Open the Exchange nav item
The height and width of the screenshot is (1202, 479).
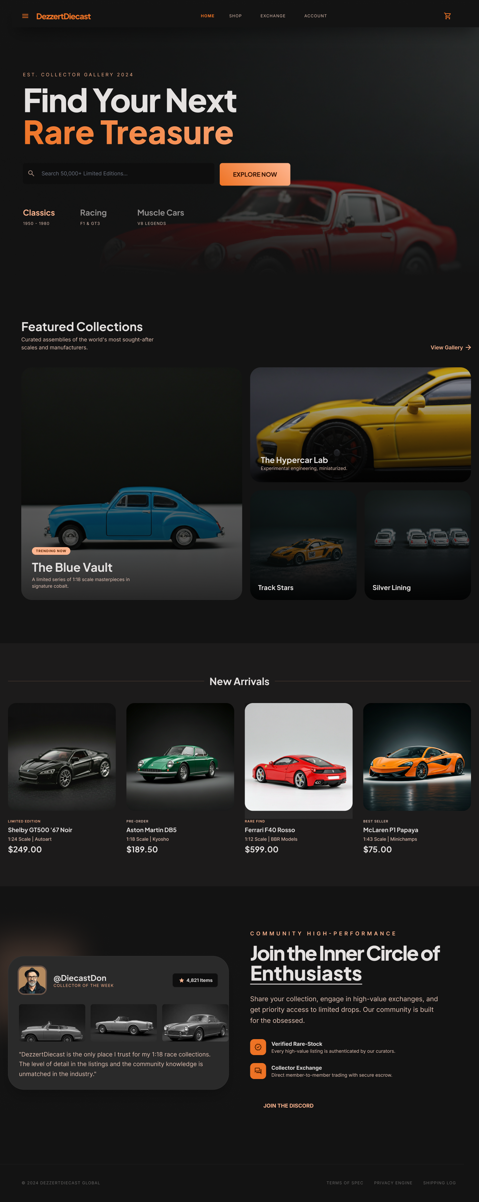(273, 16)
